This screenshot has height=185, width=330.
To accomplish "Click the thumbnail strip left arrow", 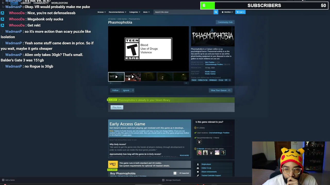I will [x=110, y=83].
